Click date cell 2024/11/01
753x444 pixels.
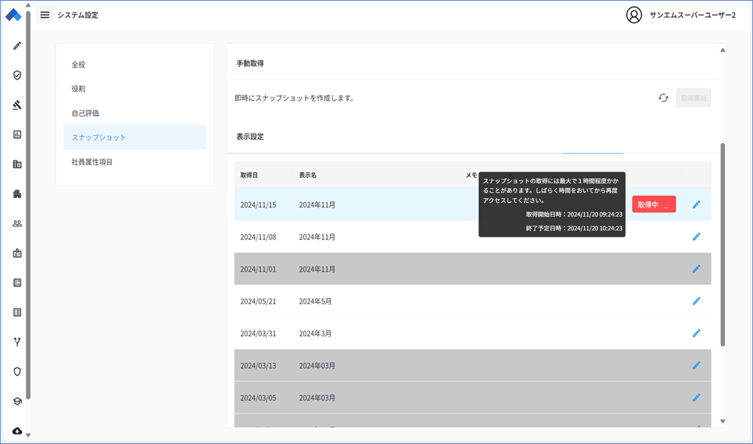[x=258, y=269]
